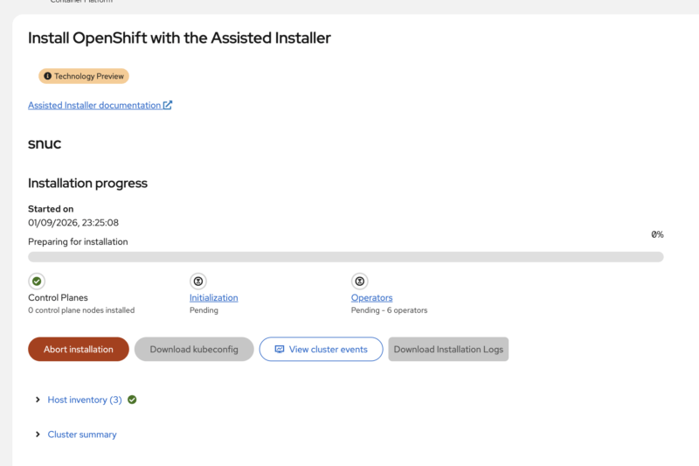699x466 pixels.
Task: Abort the installation
Action: 79,349
